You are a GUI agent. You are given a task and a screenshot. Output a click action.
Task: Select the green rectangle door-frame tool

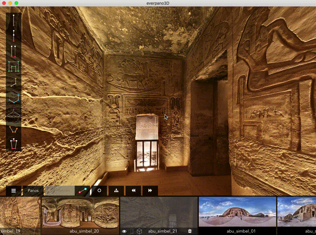click(x=14, y=67)
